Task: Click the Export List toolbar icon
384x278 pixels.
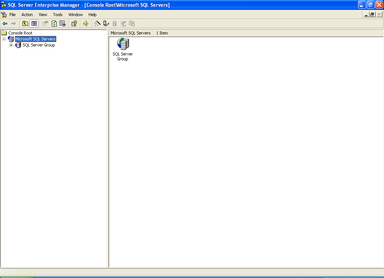Action: pos(63,24)
